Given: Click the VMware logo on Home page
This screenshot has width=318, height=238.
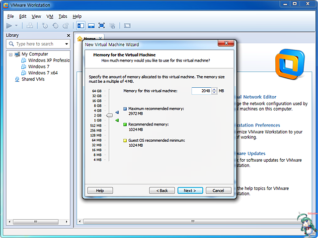Looking at the screenshot, I should pos(290,64).
